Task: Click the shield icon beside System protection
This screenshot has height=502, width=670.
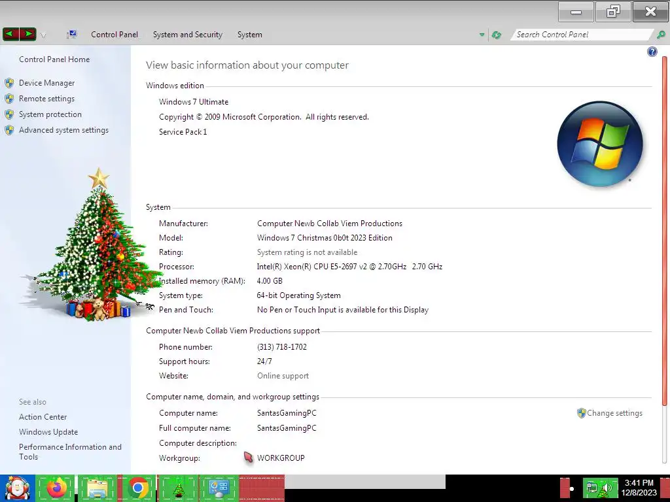Action: tap(9, 114)
